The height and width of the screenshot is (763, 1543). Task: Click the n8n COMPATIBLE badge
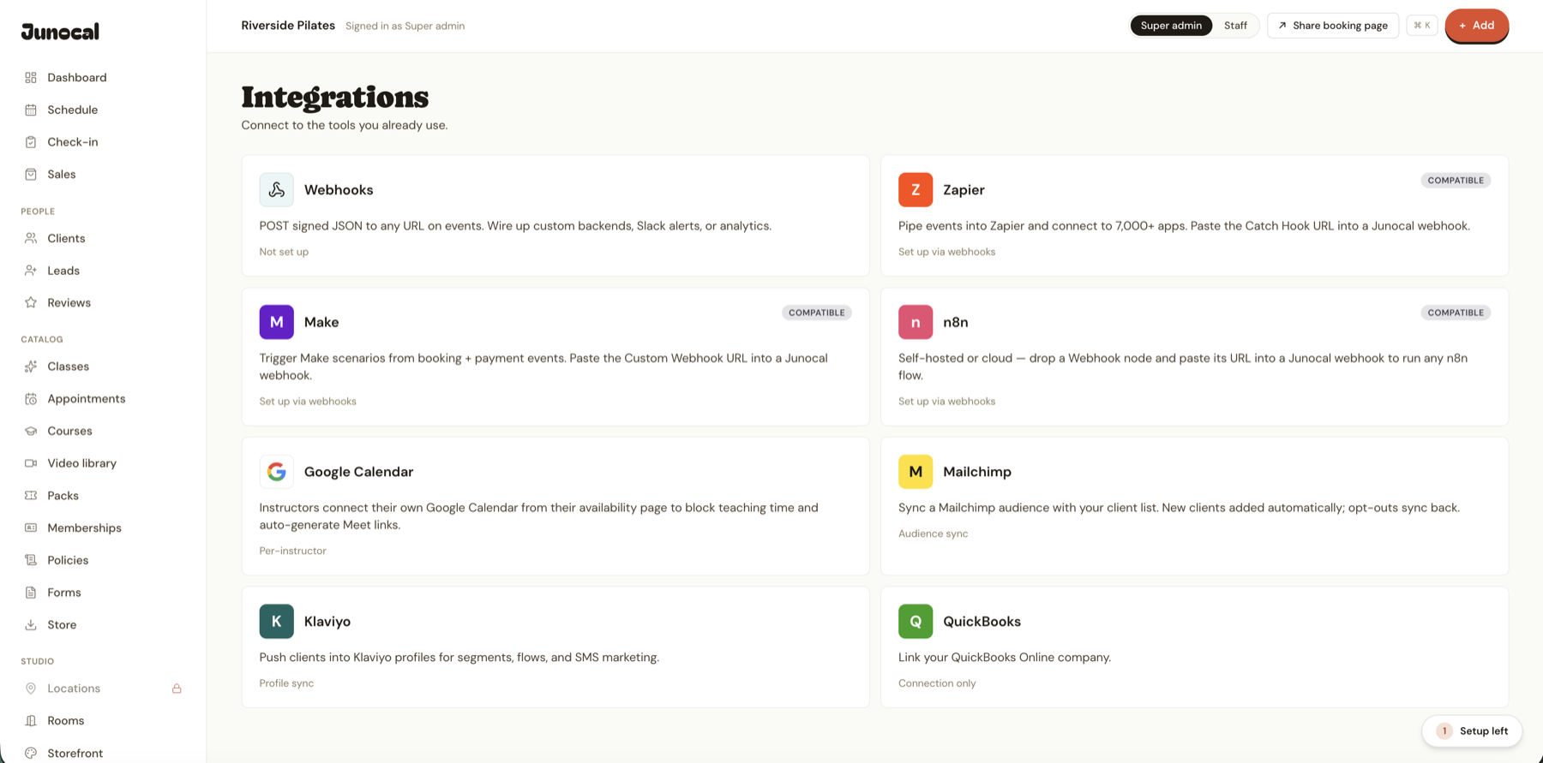tap(1456, 313)
